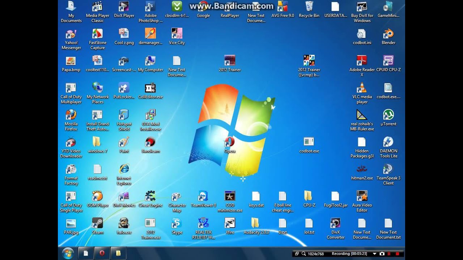
Task: Open the folder taskbar button
Action: pos(118,253)
